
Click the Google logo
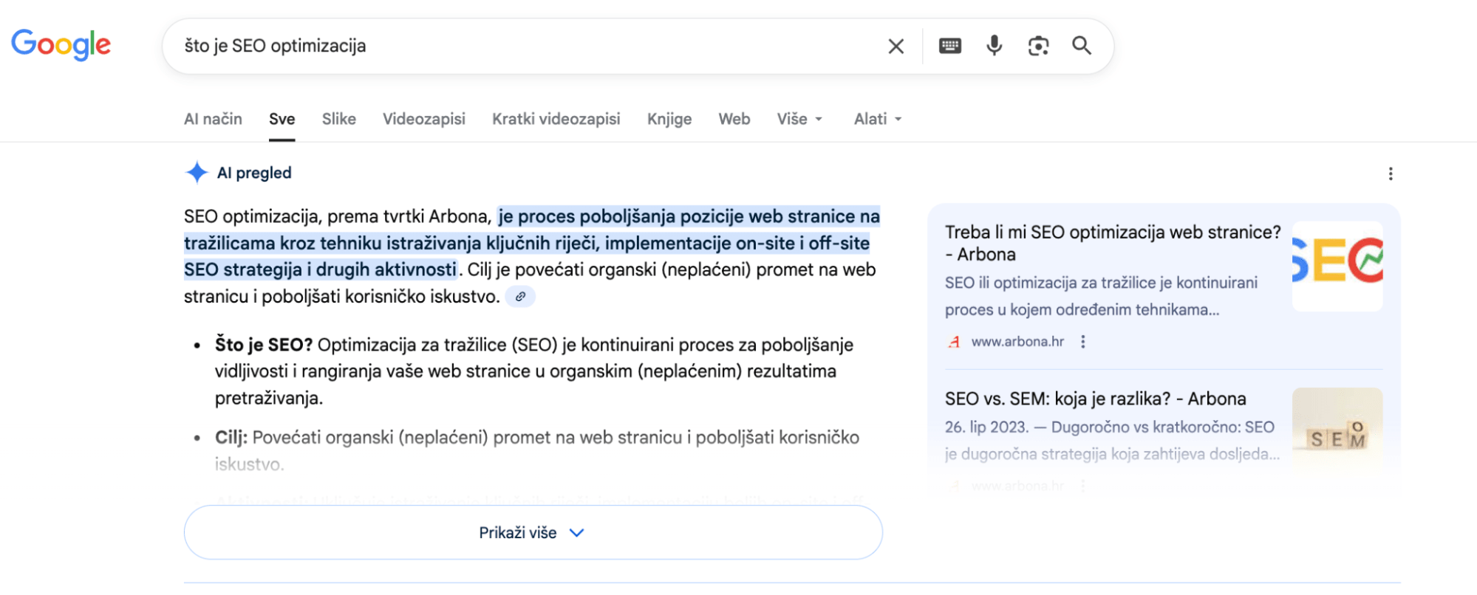pyautogui.click(x=61, y=45)
